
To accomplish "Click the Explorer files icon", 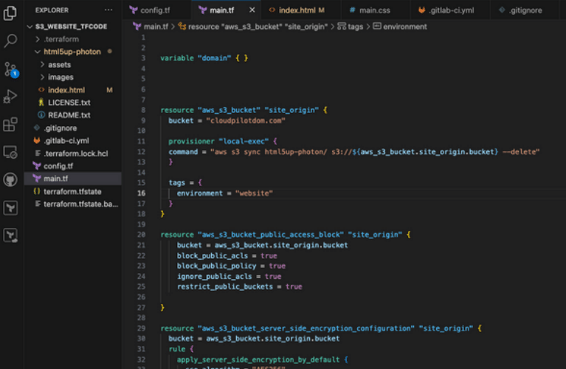I will click(10, 13).
